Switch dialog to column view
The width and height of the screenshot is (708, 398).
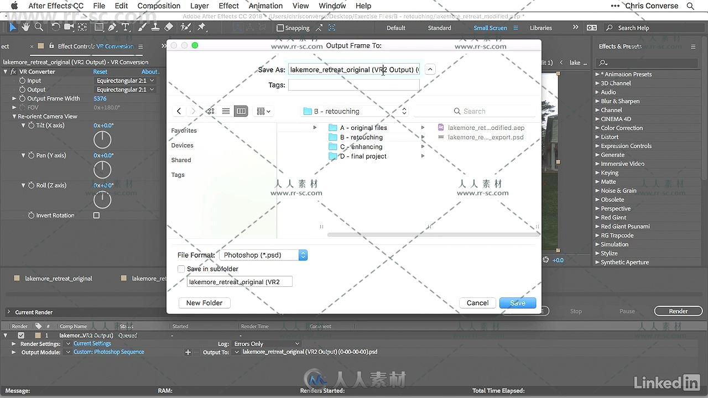coord(241,111)
